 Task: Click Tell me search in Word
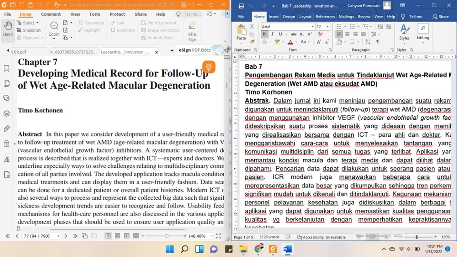point(411,17)
